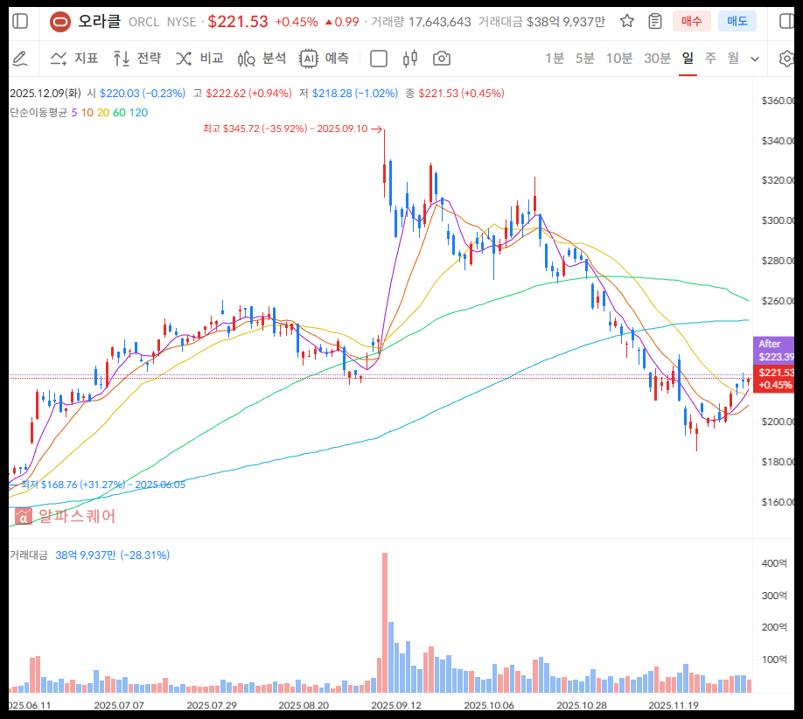Toggle the left sidebar panel icon
Image resolution: width=803 pixels, height=719 pixels.
[x=20, y=21]
